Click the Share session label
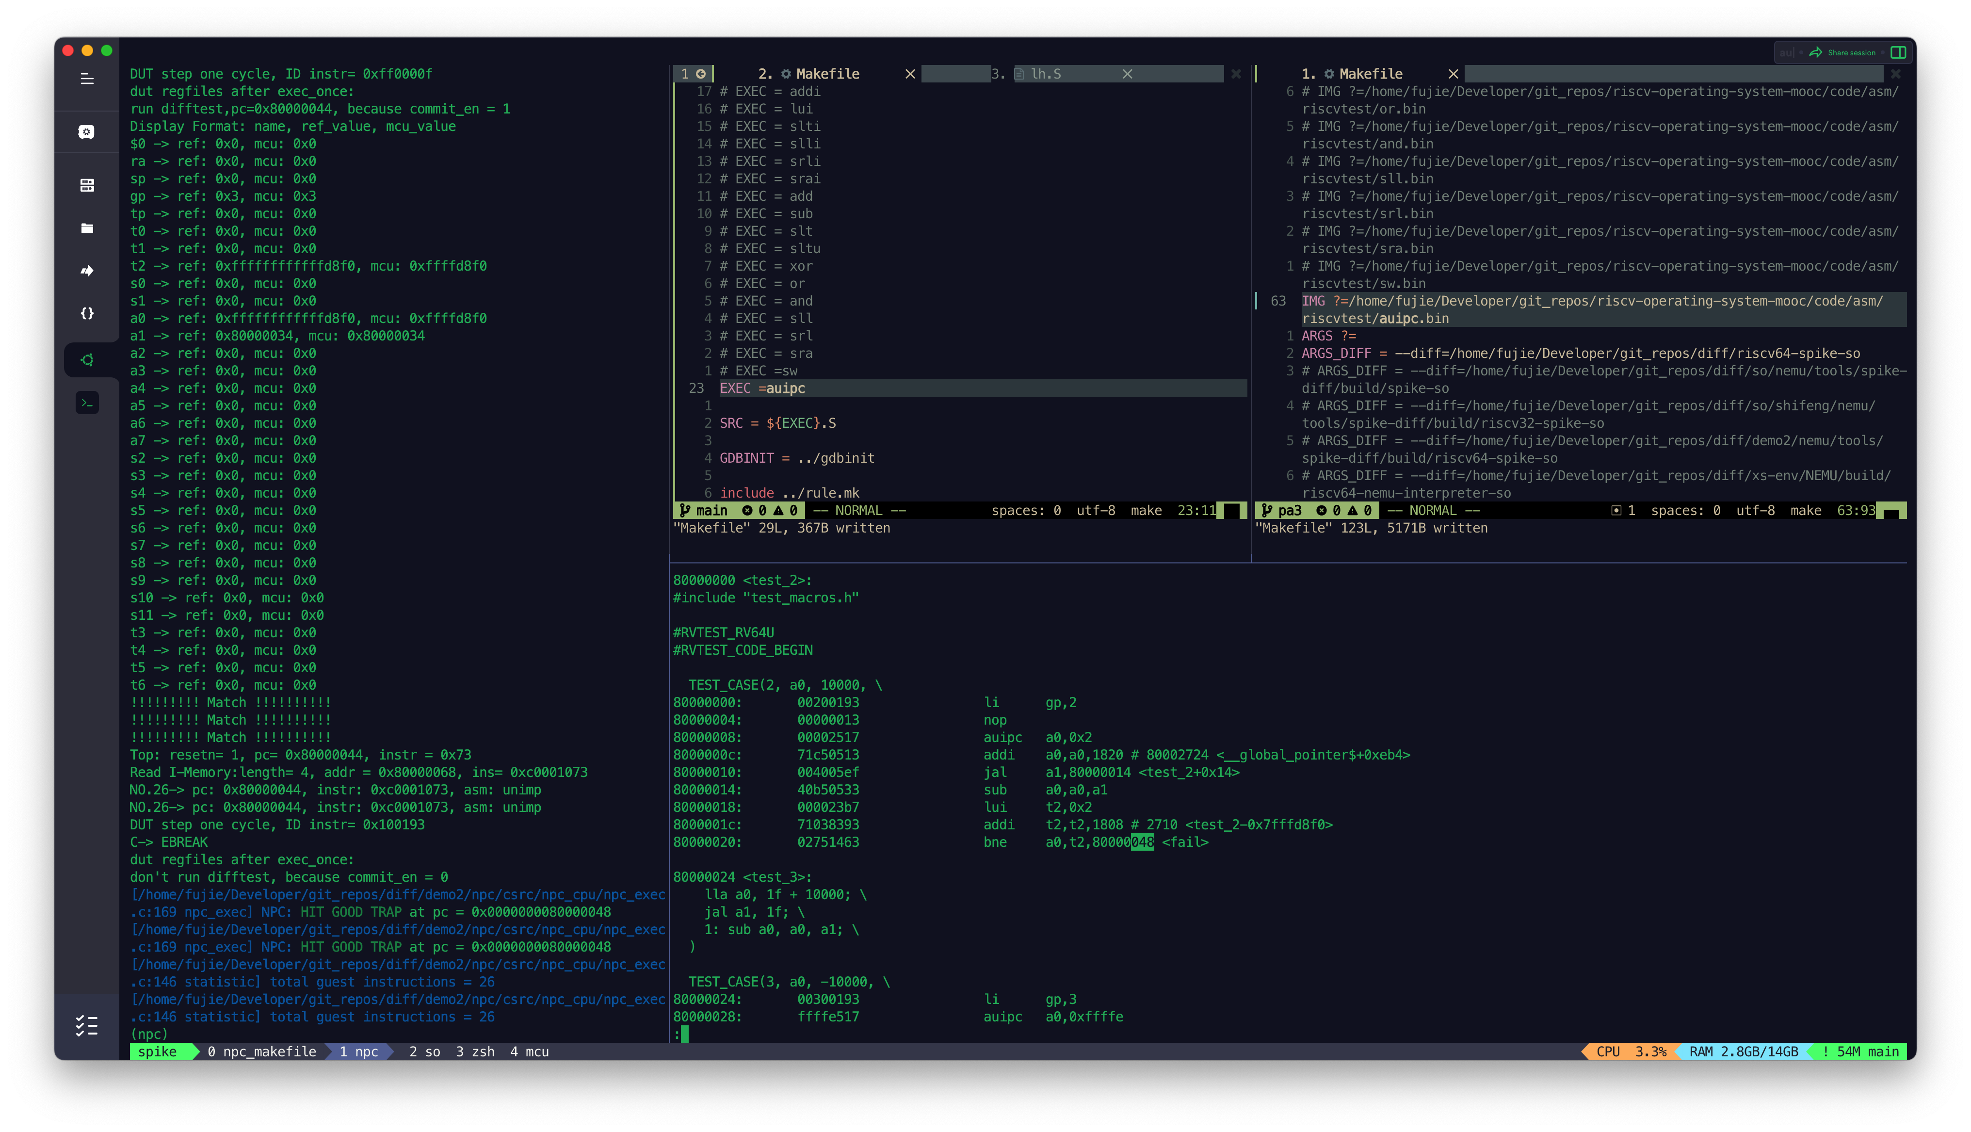 (1851, 53)
